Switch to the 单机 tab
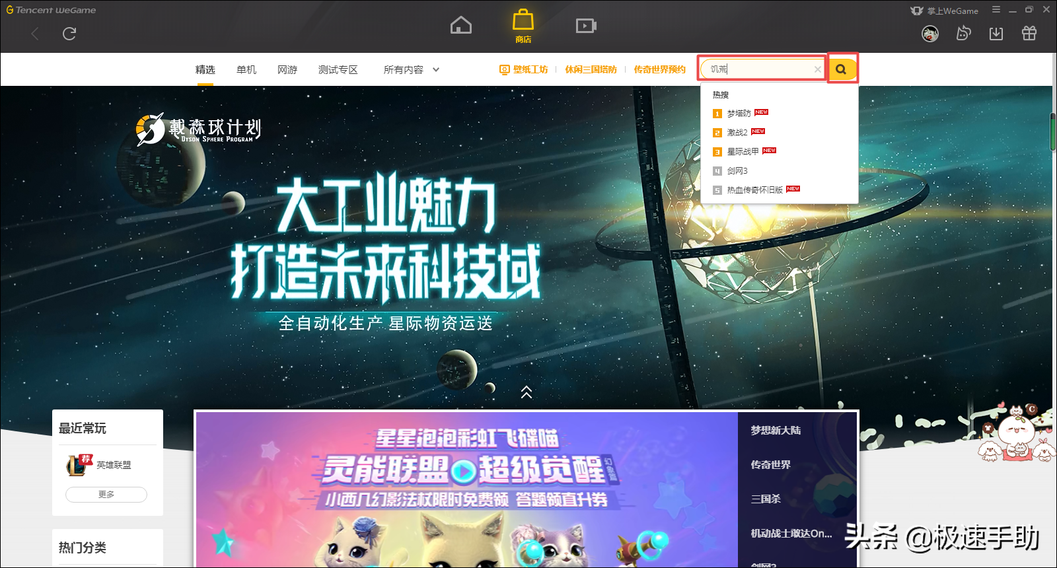1057x568 pixels. pos(246,69)
